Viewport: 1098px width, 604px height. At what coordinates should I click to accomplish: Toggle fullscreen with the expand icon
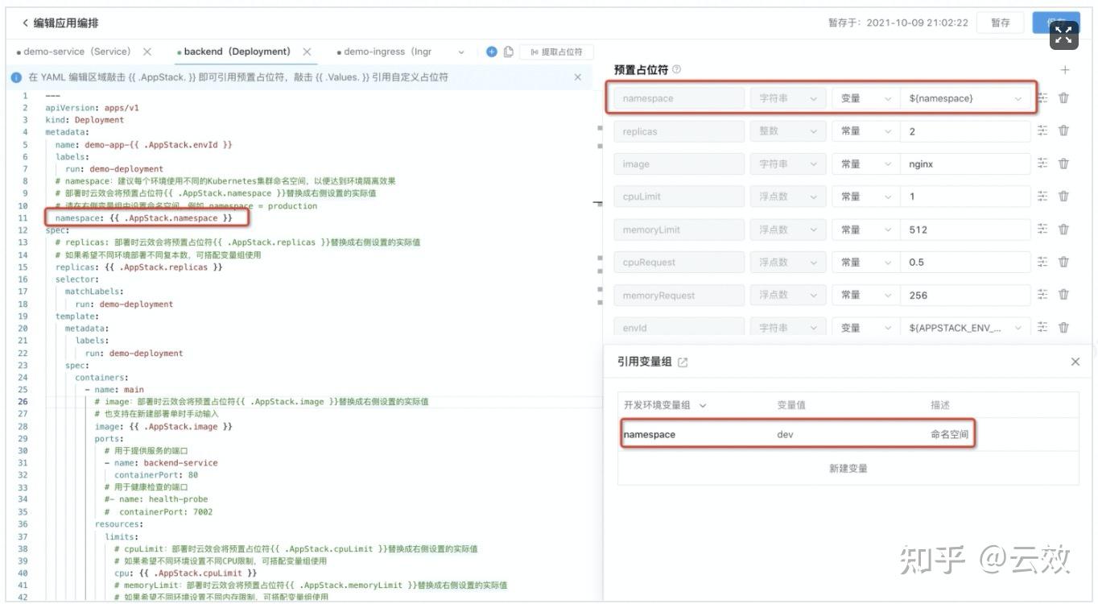(x=1063, y=35)
